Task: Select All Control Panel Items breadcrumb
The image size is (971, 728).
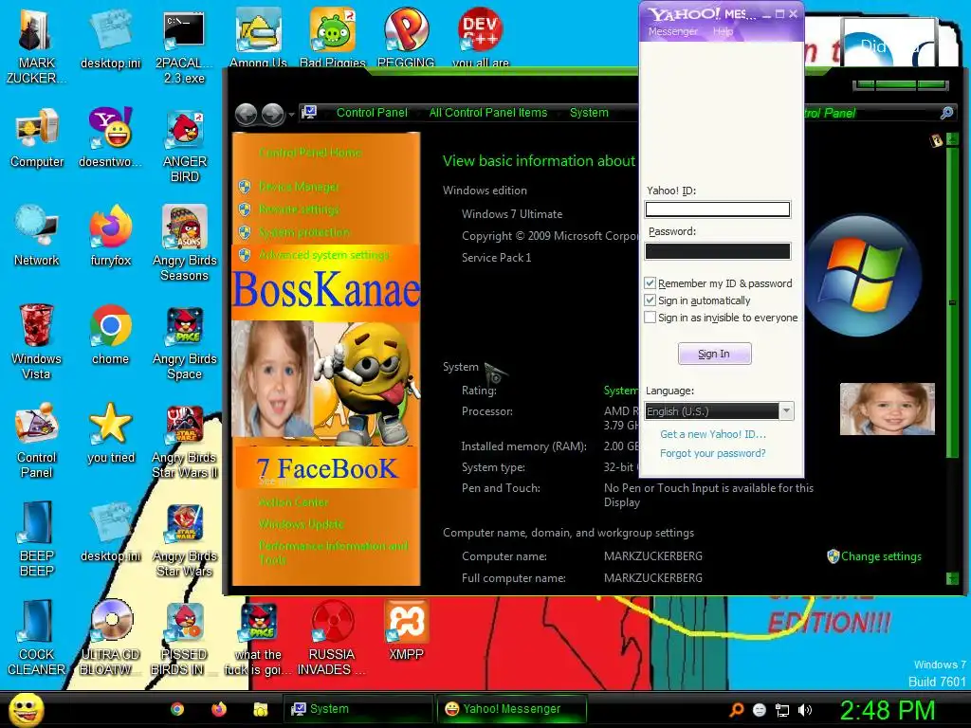Action: pyautogui.click(x=488, y=113)
